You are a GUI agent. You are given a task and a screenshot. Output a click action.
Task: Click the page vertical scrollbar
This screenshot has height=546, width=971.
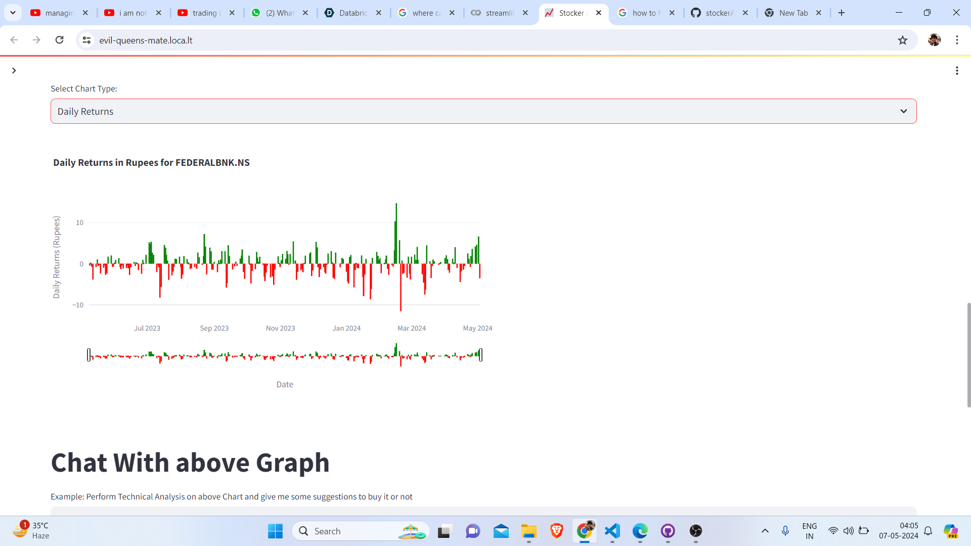click(x=968, y=354)
